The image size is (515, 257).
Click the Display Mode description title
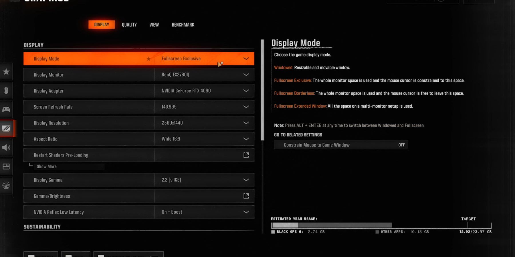point(296,43)
